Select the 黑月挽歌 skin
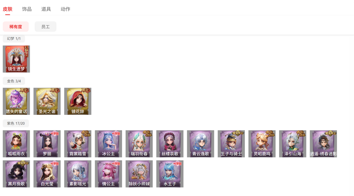Image resolution: width=354 pixels, height=196 pixels. coord(16,174)
